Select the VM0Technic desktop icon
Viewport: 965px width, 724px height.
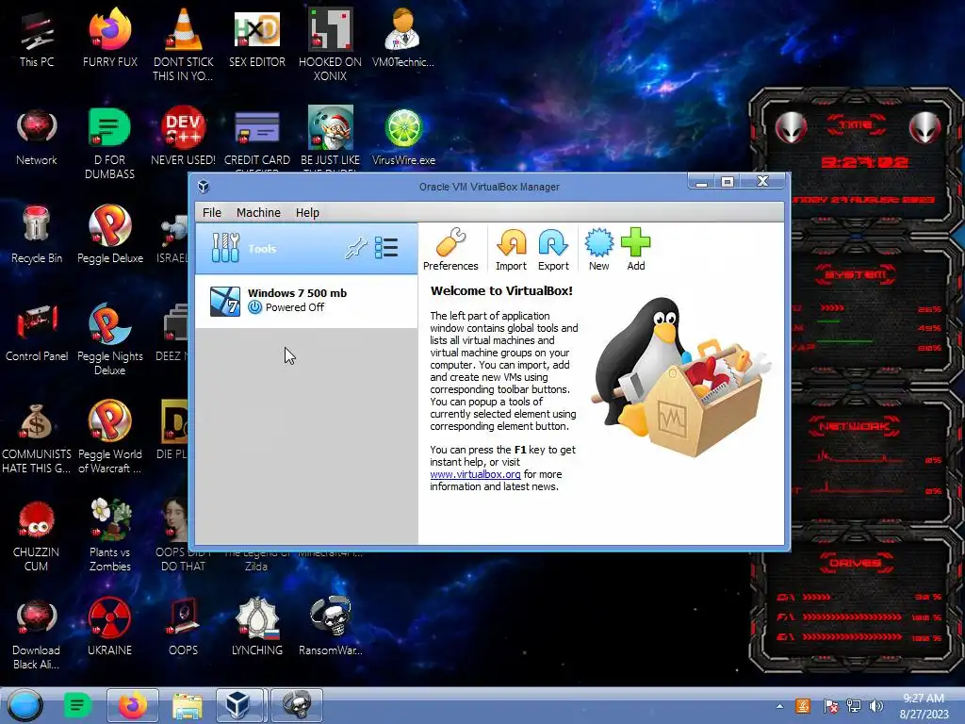coord(402,39)
